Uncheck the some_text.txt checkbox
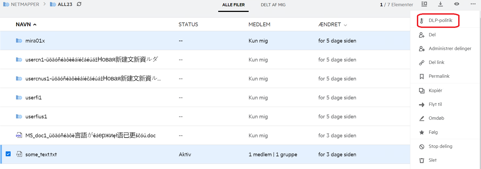Image resolution: width=481 pixels, height=169 pixels. [8, 154]
